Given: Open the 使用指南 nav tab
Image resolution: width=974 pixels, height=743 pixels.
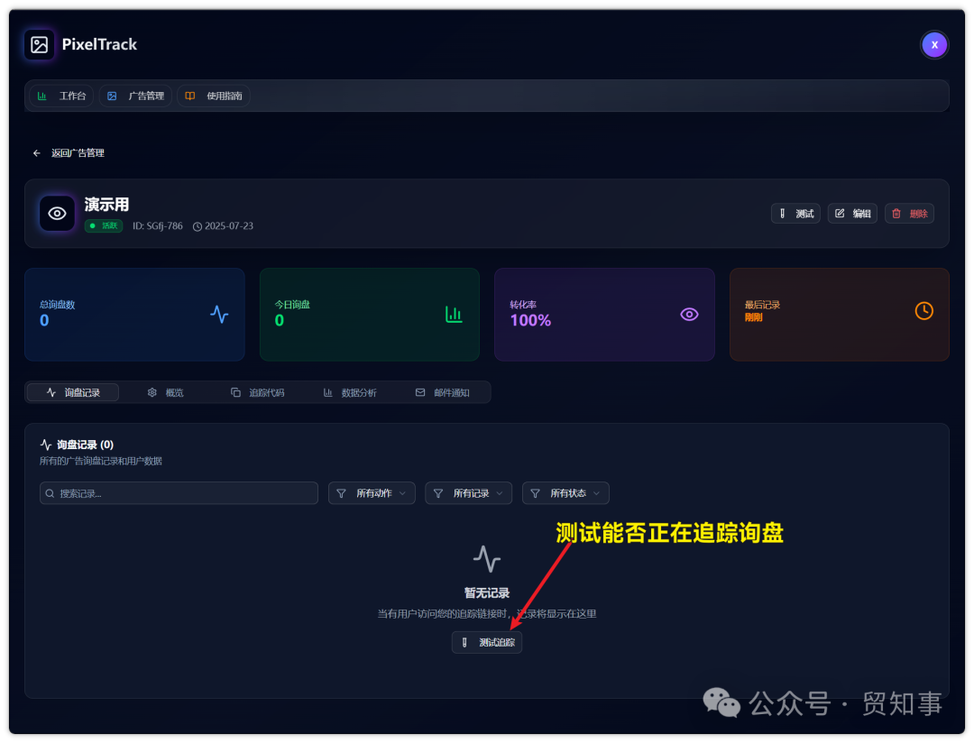Looking at the screenshot, I should click(x=214, y=96).
